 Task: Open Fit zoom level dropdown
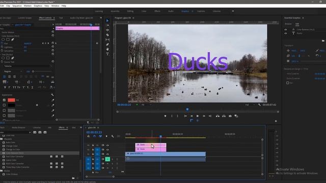(146, 105)
